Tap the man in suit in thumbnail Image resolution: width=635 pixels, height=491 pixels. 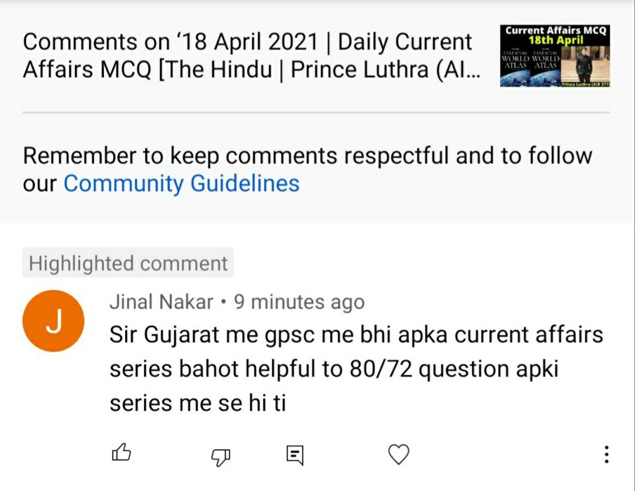tap(585, 66)
